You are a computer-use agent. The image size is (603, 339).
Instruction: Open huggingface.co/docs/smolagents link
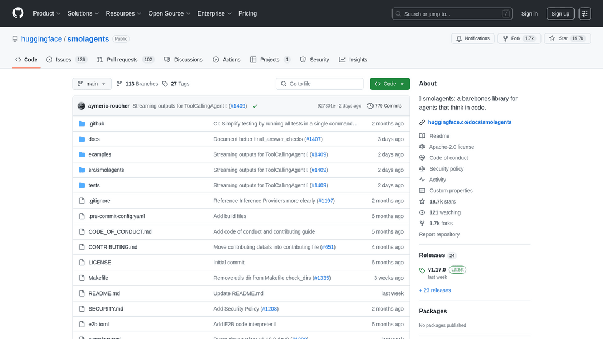(470, 122)
